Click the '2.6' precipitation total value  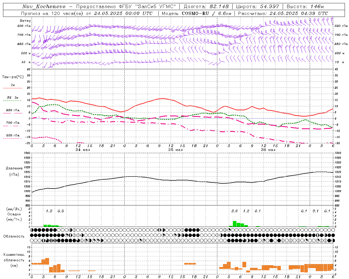coord(234,211)
